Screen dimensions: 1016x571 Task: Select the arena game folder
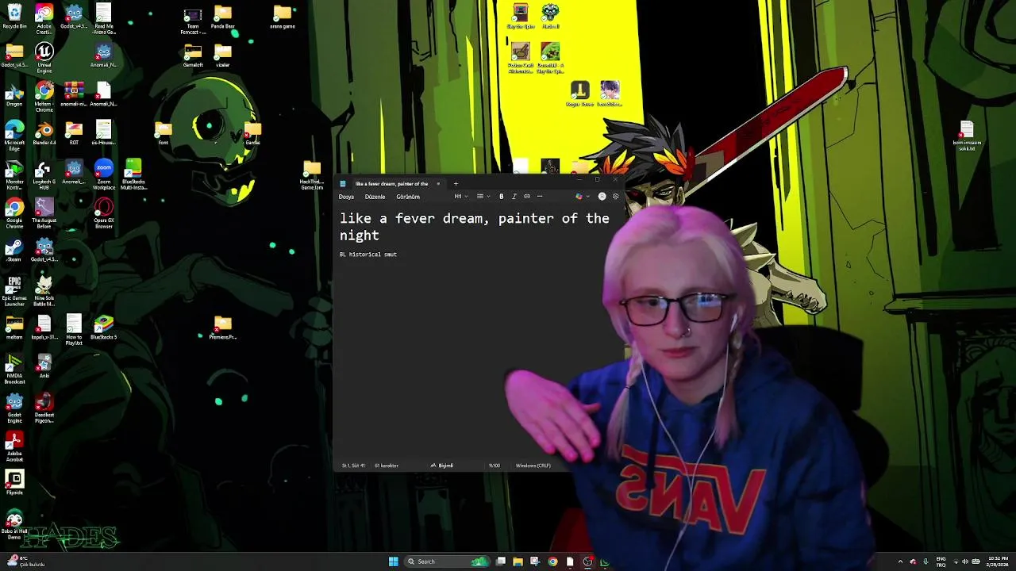tap(283, 17)
